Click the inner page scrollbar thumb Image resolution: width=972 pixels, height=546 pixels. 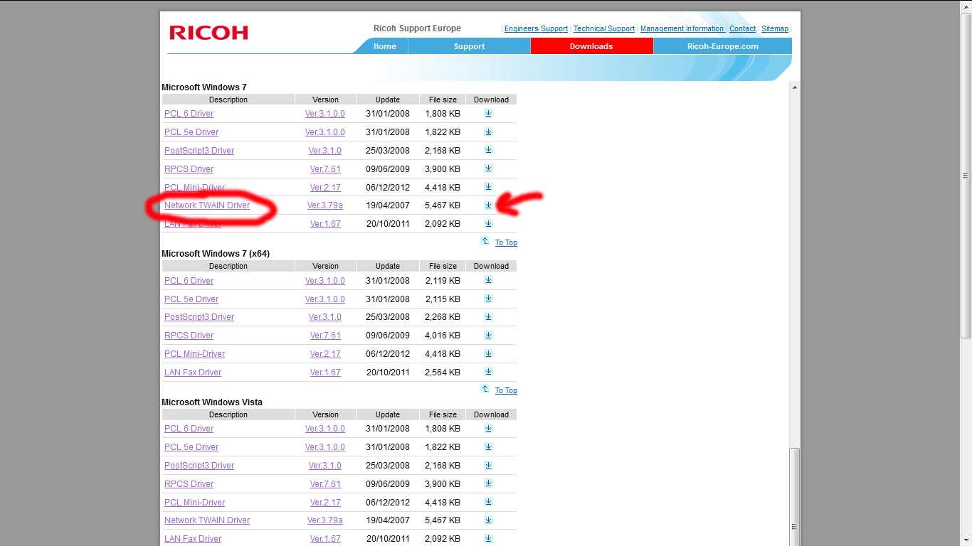[795, 496]
